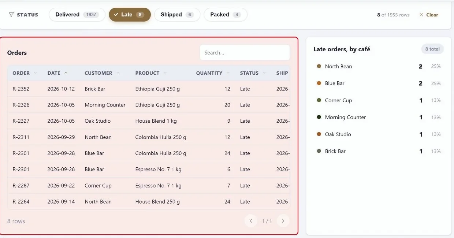The height and width of the screenshot is (238, 454).
Task: Click the Morning Counter customer cell in Orders table
Action: pyautogui.click(x=105, y=105)
